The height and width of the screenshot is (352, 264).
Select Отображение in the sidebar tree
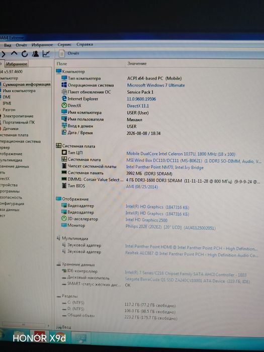(11, 154)
